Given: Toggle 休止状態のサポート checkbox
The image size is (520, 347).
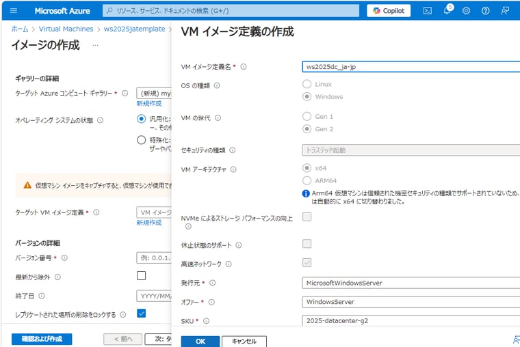Looking at the screenshot, I should [307, 244].
